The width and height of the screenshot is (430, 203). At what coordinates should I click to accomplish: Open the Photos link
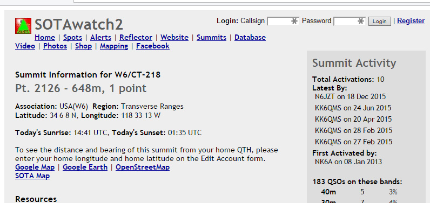(55, 46)
